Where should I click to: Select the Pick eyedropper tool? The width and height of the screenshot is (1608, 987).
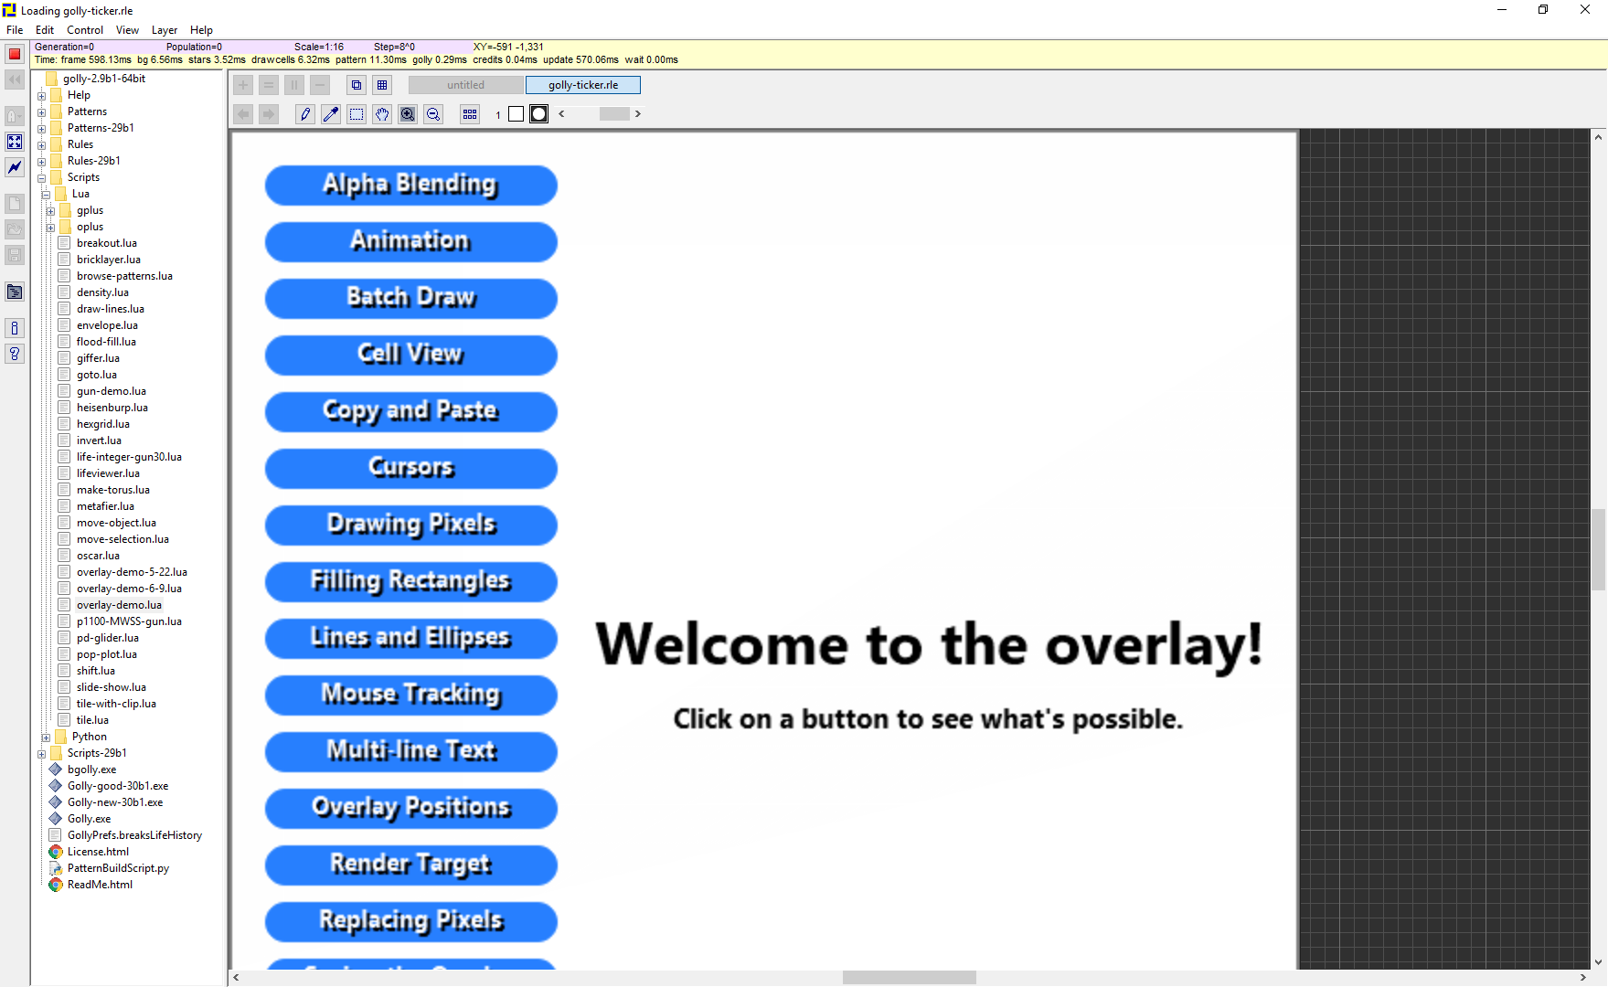coord(331,114)
